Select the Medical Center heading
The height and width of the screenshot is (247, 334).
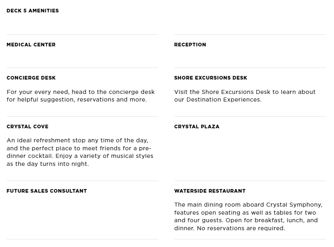point(31,45)
